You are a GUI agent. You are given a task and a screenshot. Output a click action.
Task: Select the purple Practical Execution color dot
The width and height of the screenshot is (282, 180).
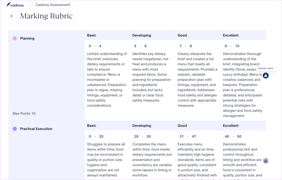tap(15, 129)
